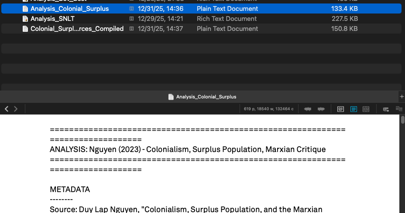
Task: Select the Analysis_Colonial_Surplus tab title
Action: click(206, 97)
